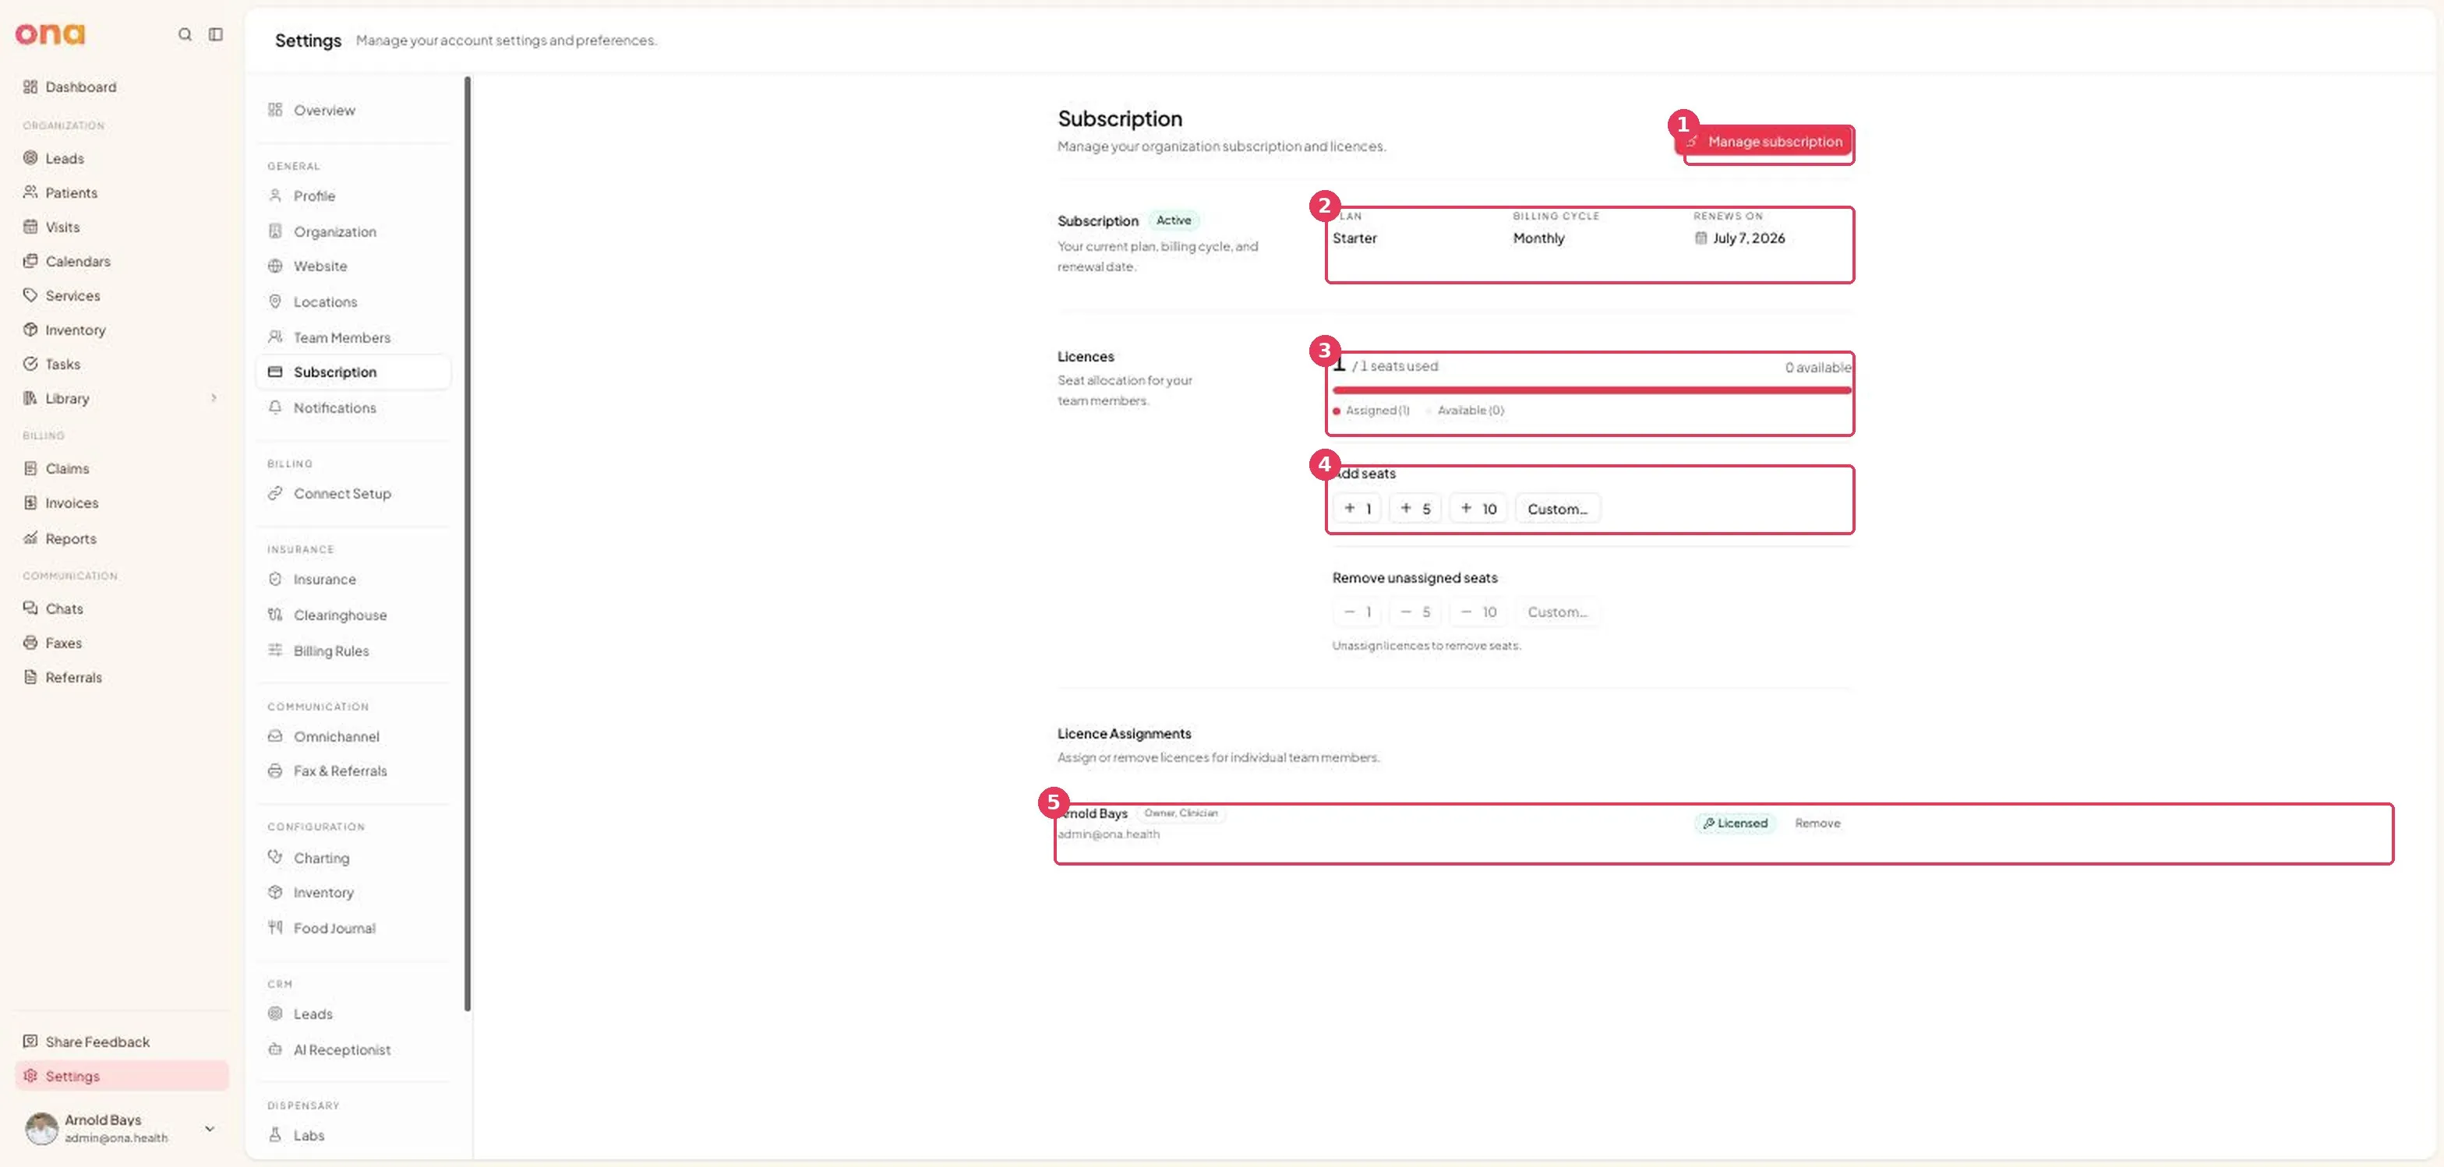
Task: Remove 5 unassigned seats button
Action: (x=1415, y=612)
